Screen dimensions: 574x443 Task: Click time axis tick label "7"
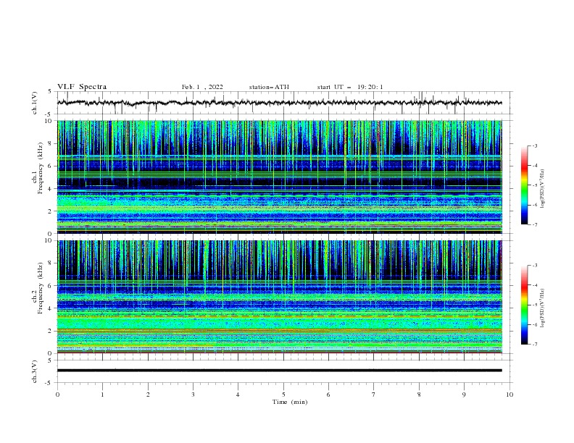point(374,395)
